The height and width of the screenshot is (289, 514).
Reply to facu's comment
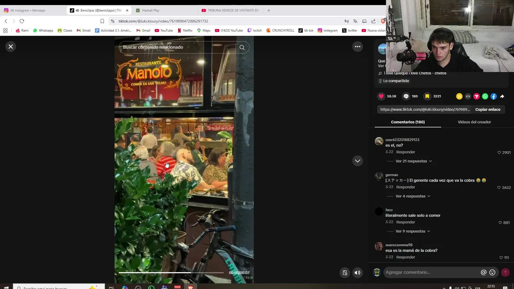point(406,222)
